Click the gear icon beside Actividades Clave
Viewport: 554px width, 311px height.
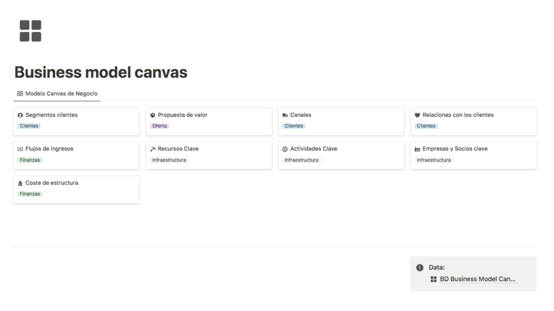285,149
